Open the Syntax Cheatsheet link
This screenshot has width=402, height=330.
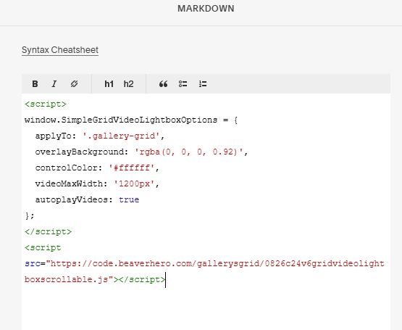(x=60, y=50)
